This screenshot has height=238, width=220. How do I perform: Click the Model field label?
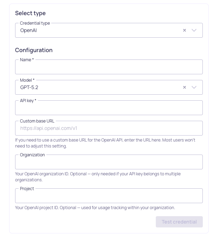27,80
